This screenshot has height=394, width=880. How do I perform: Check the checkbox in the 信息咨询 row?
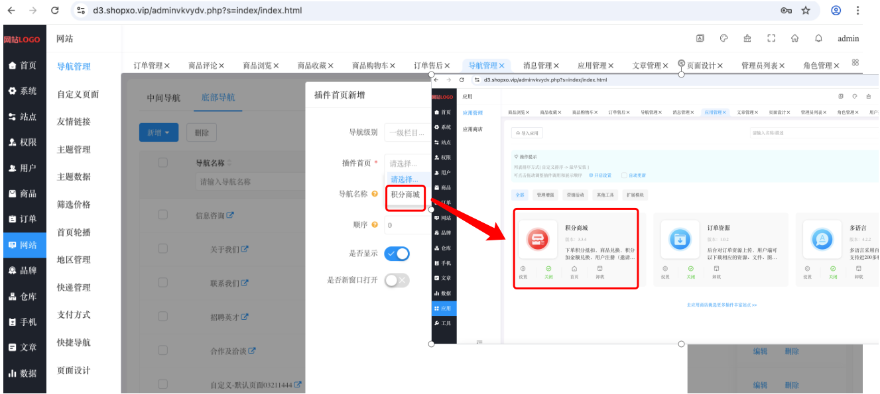[x=162, y=215]
